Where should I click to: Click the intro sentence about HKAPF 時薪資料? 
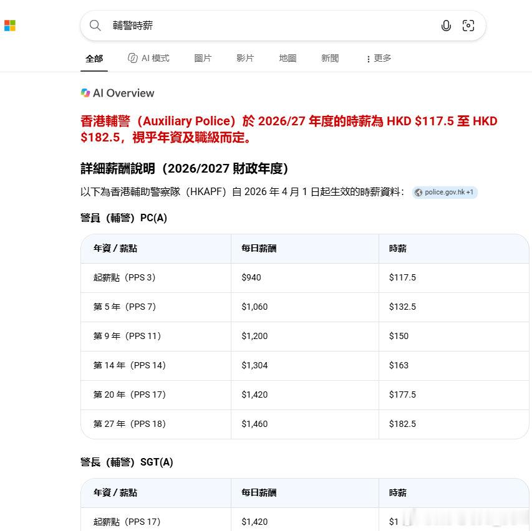242,192
